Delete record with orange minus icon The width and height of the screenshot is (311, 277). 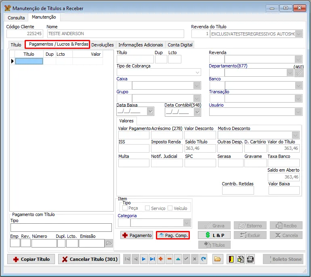(x=169, y=259)
